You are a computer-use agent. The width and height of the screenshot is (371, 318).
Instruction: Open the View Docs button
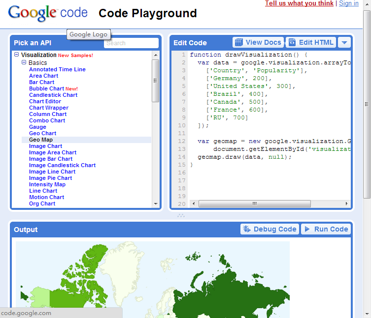tap(258, 42)
